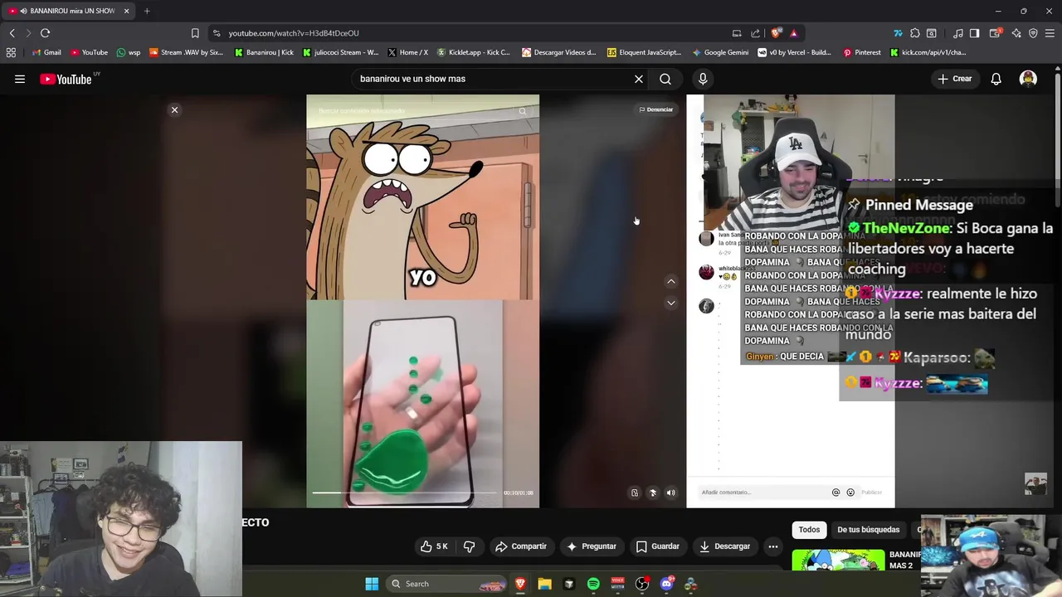Go to next clip with down chevron
1062x597 pixels.
pos(671,303)
